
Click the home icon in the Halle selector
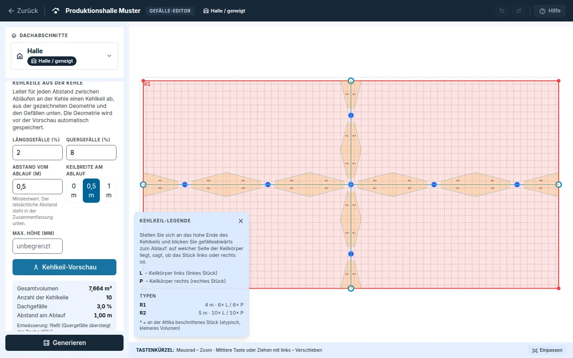[x=20, y=56]
